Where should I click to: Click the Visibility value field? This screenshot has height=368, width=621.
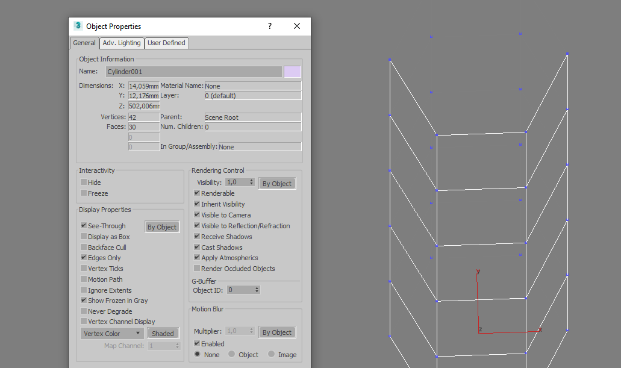point(237,182)
